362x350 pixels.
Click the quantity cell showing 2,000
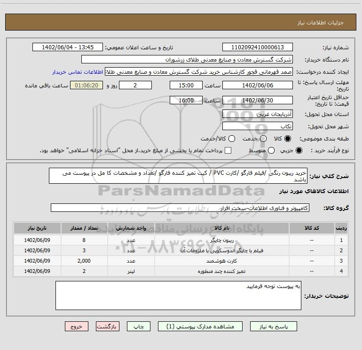coord(84,261)
